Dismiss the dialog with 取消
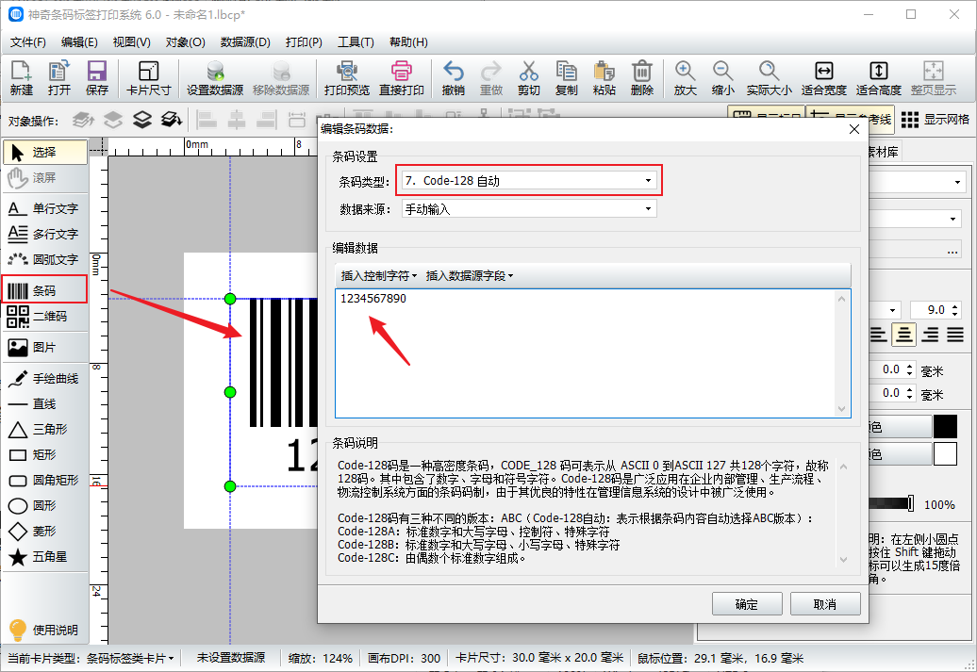 pyautogui.click(x=825, y=604)
